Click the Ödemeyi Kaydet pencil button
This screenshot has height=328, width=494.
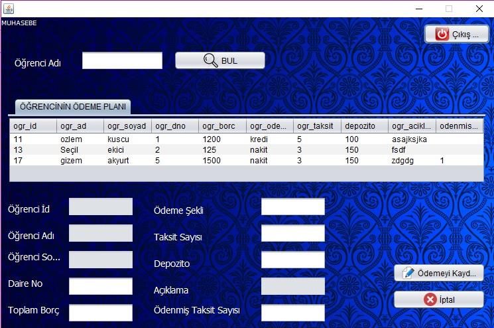(438, 273)
